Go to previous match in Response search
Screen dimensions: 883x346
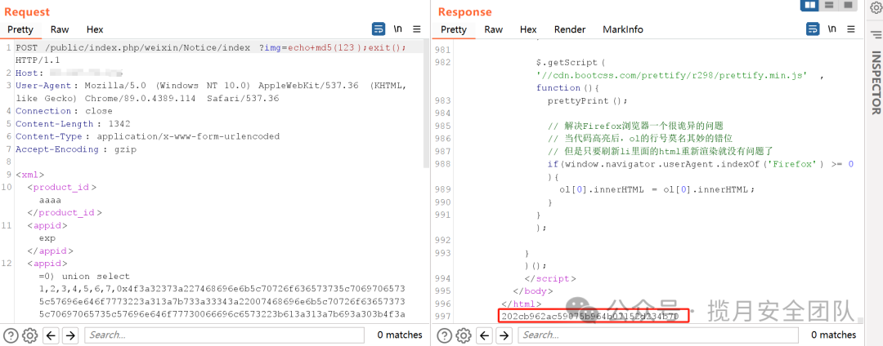pos(485,335)
